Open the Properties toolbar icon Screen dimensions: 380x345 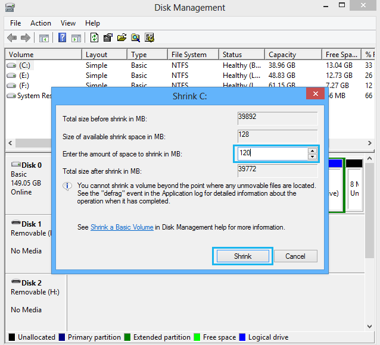point(108,37)
